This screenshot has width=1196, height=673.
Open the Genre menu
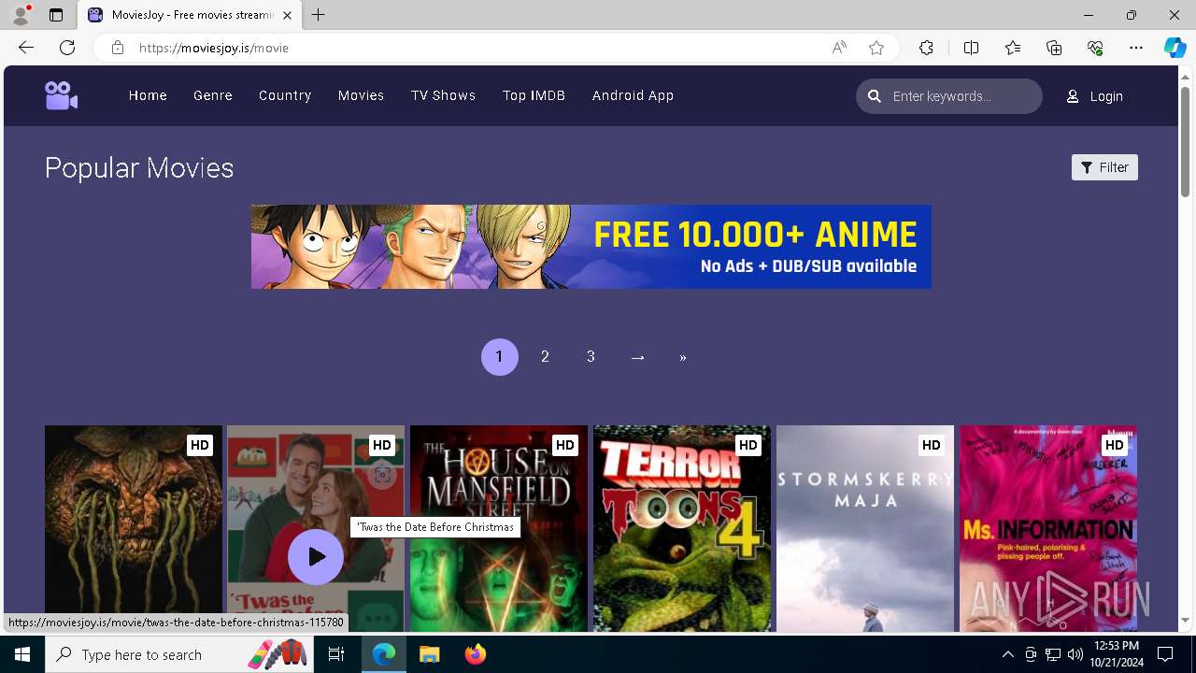(213, 95)
